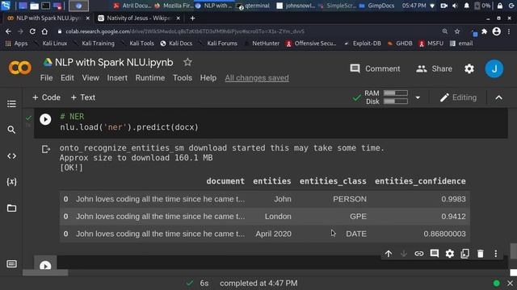Viewport: 517px width, 290px height.
Task: Collapse the header with the chevron up
Action: pyautogui.click(x=499, y=97)
